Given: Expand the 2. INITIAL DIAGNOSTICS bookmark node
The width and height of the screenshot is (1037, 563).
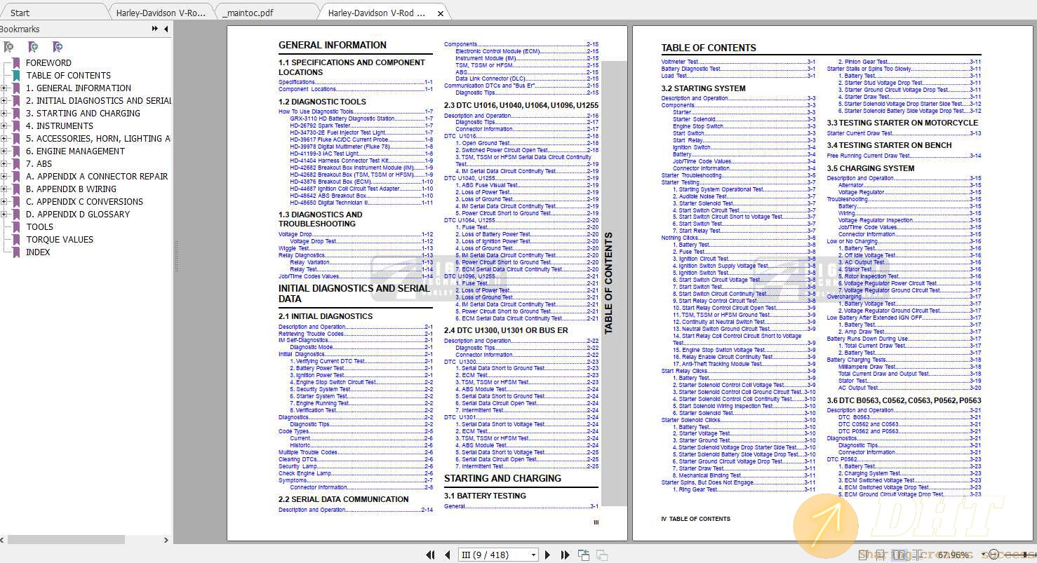Looking at the screenshot, I should click(4, 101).
